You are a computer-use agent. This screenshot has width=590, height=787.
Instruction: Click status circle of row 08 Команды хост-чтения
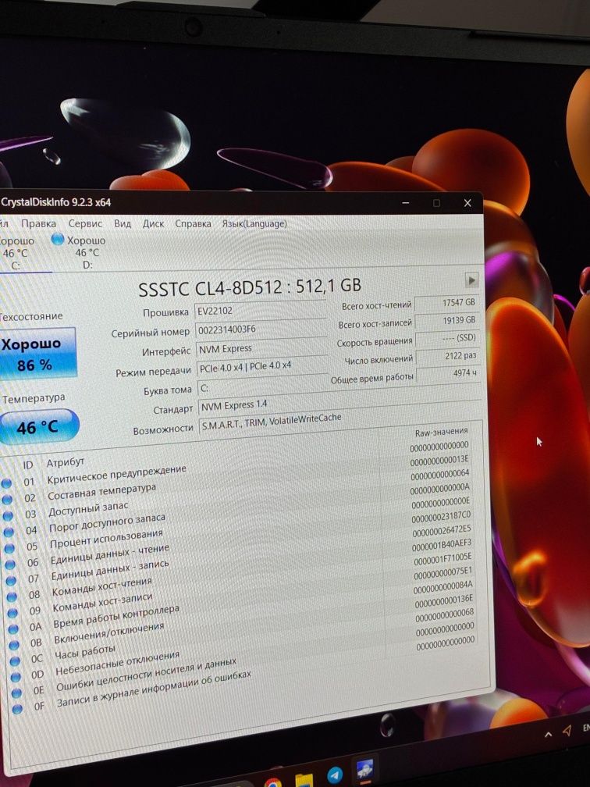[12, 596]
